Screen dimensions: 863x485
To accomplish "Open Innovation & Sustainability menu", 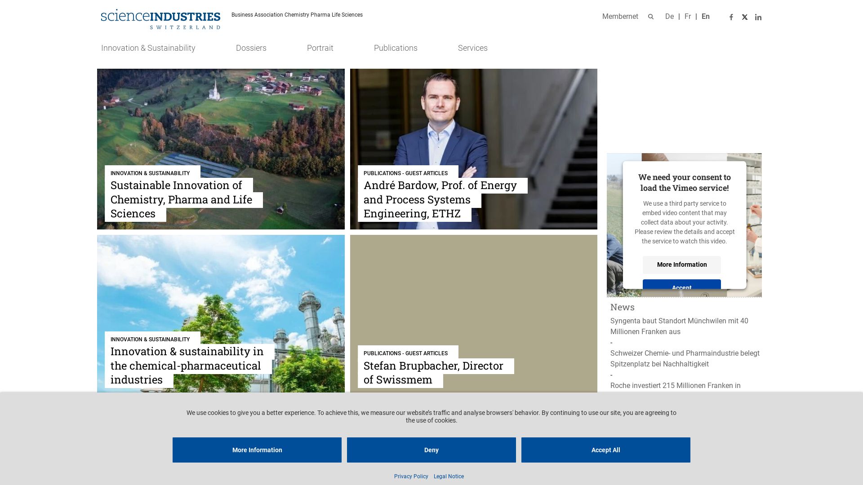I will coord(148,48).
